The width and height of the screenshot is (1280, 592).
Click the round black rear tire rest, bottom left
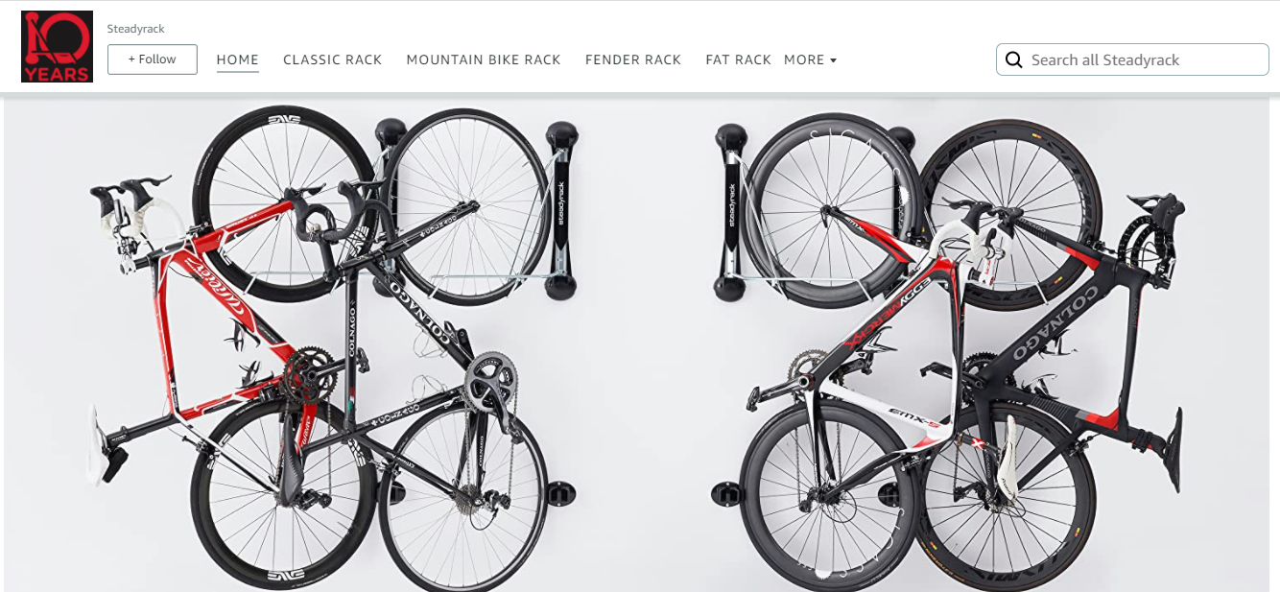[x=559, y=493]
